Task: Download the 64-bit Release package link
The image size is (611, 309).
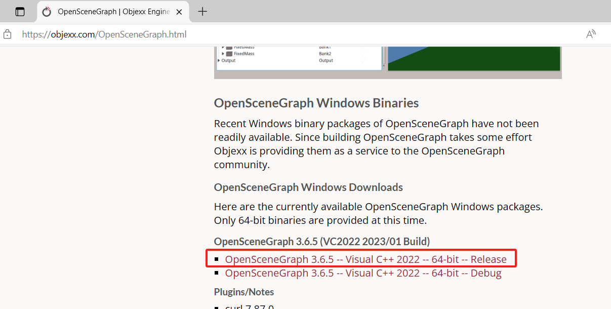Action: coord(365,259)
